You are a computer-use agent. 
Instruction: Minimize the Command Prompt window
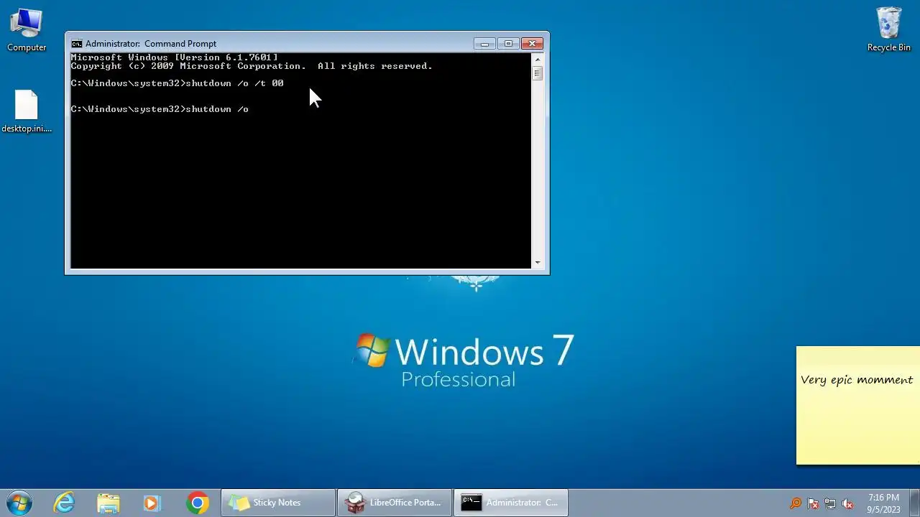click(x=484, y=44)
